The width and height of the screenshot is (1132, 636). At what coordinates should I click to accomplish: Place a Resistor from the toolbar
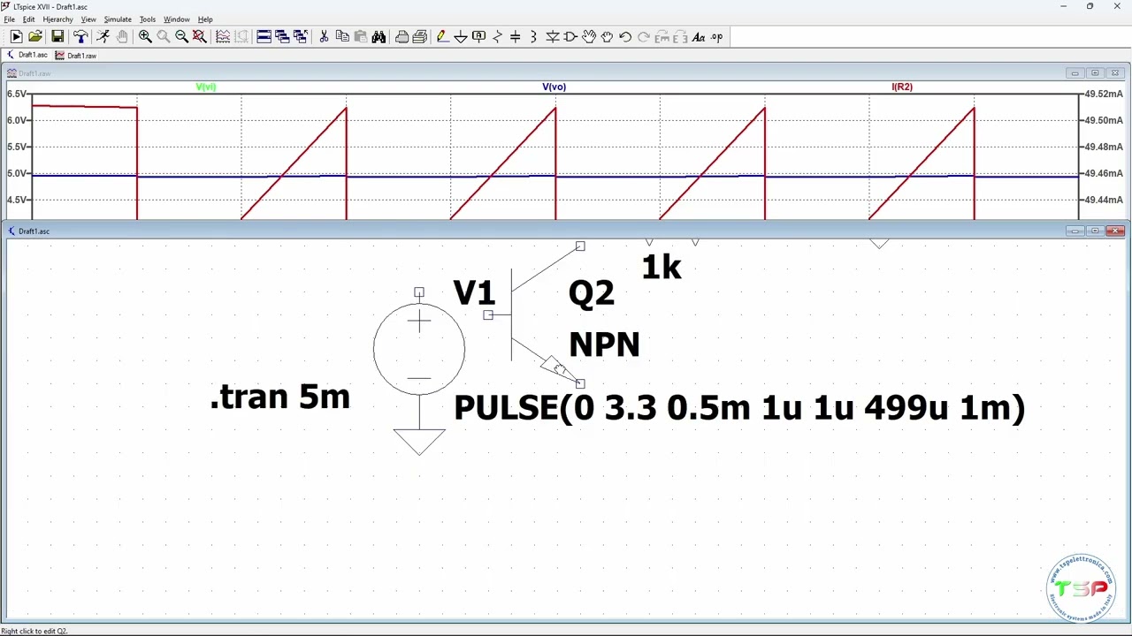click(x=497, y=37)
